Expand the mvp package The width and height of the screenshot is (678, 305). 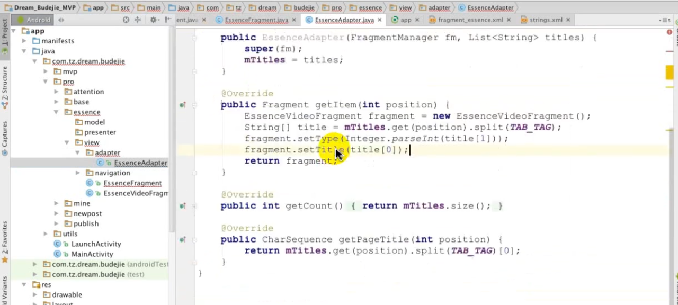pos(46,71)
